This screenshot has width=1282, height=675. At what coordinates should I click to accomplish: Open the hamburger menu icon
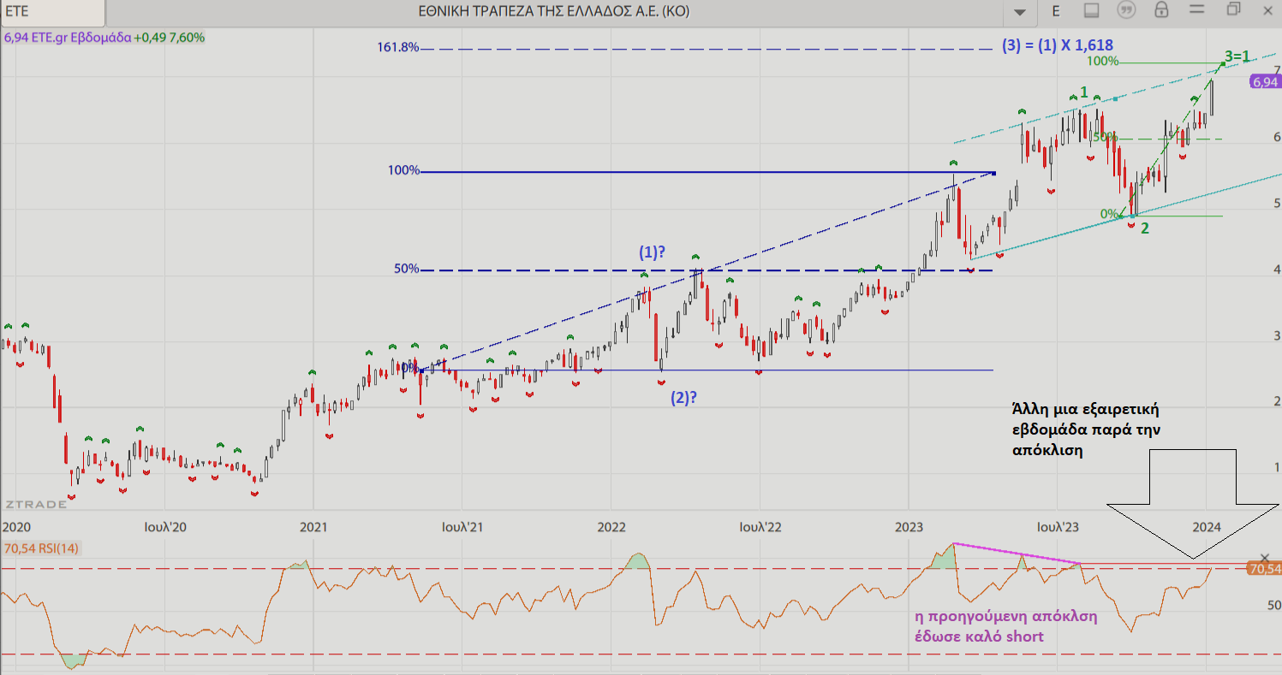1196,10
